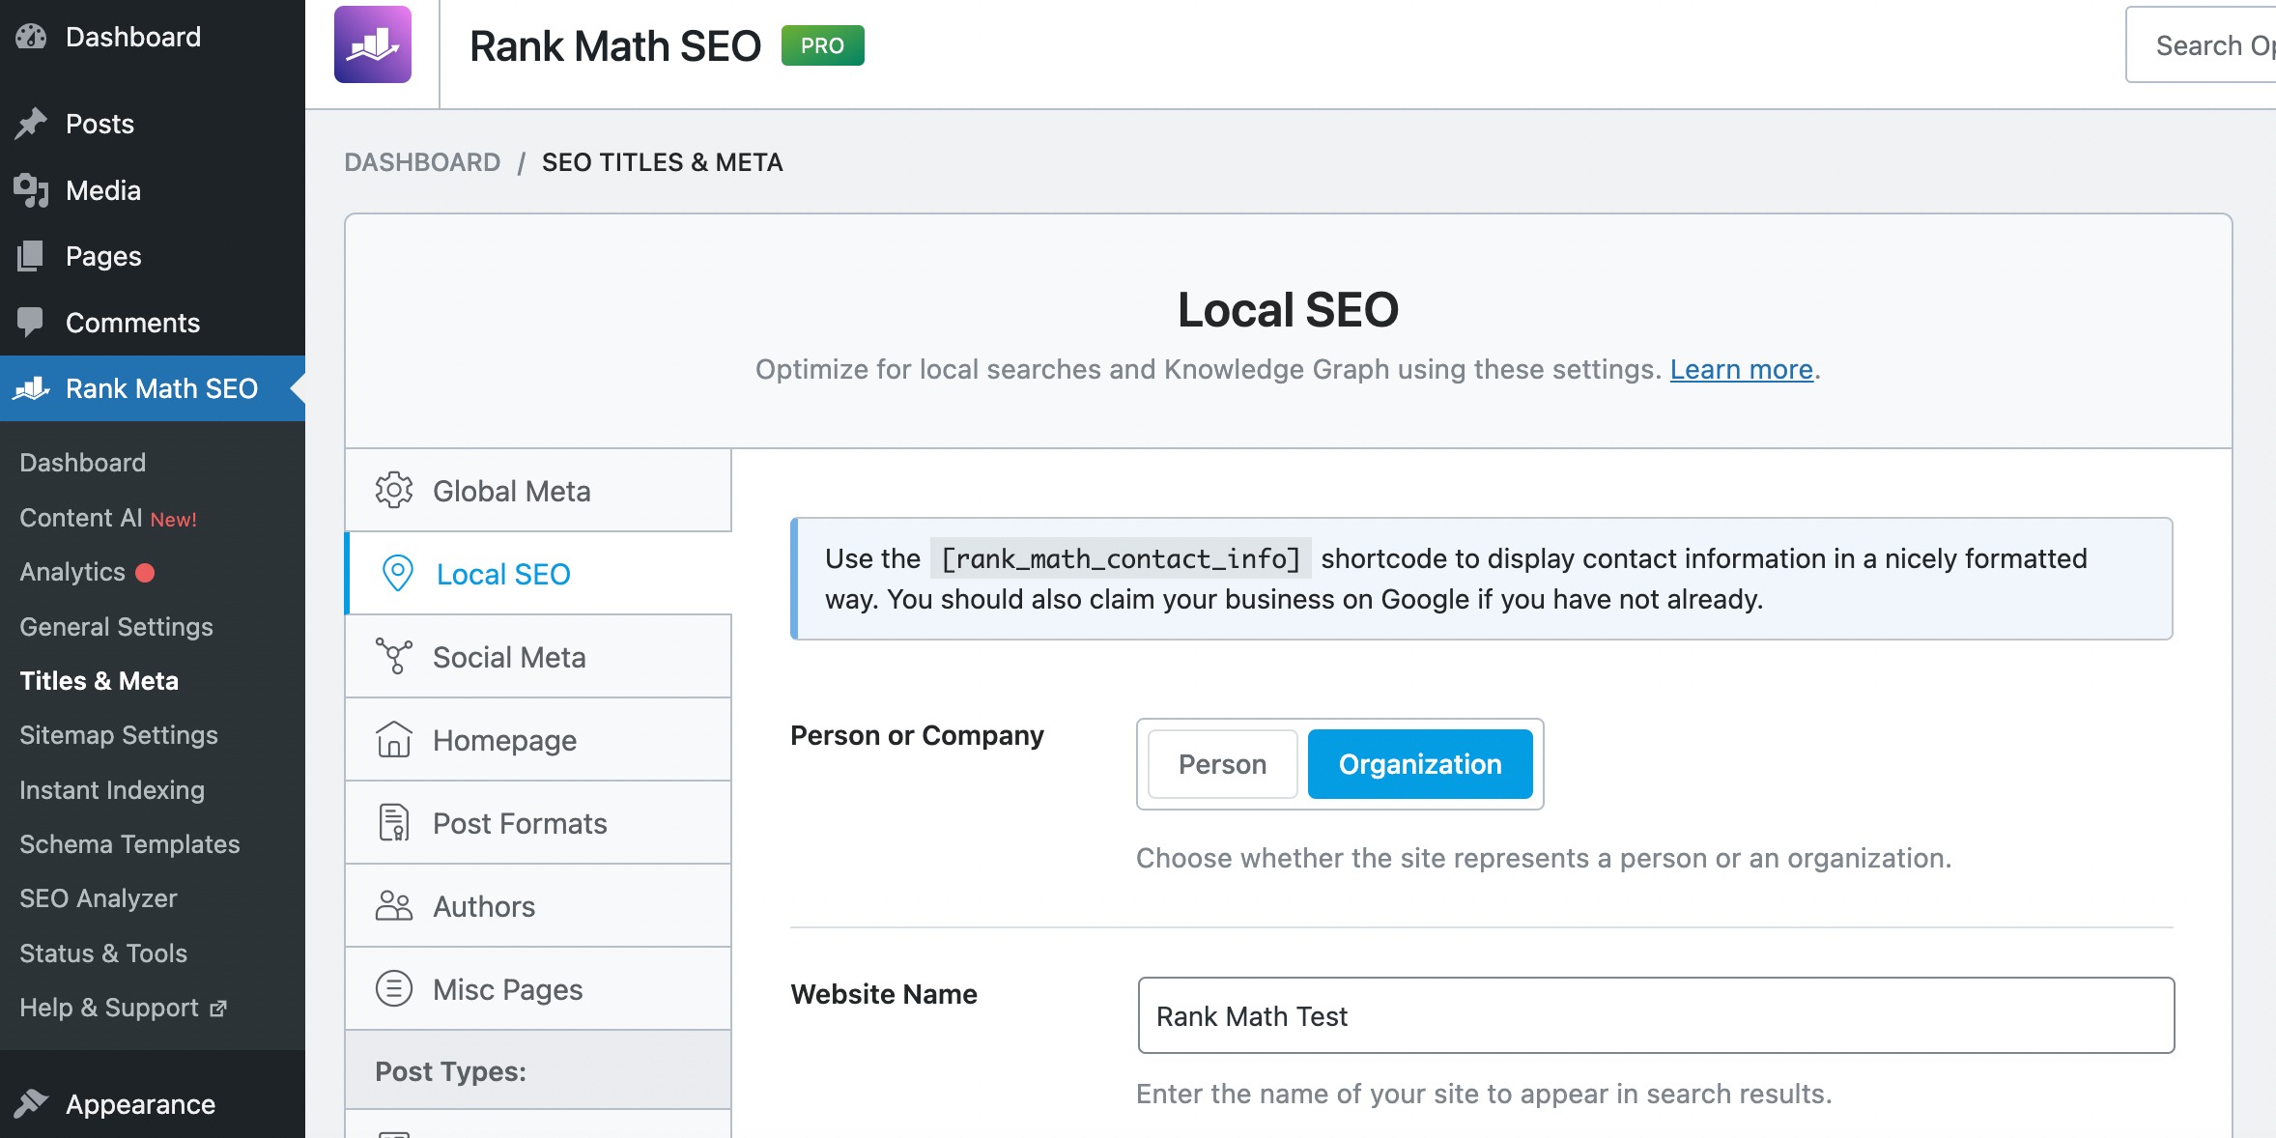Viewport: 2276px width, 1138px height.
Task: Click the Pages icon in sidebar
Action: pos(31,256)
